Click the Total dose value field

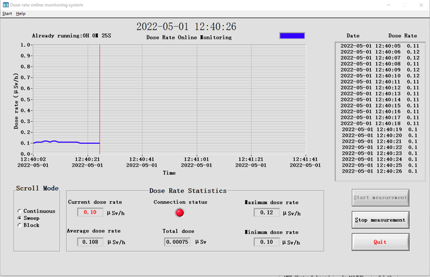[x=177, y=242]
